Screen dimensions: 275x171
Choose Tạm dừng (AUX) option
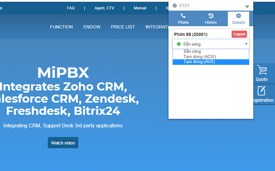(211, 62)
